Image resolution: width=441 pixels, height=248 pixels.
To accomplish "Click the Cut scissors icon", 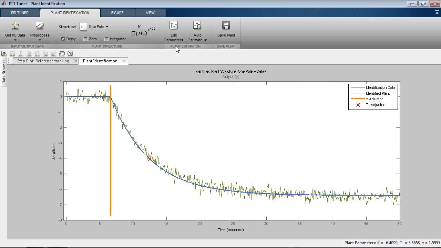I will click(x=21, y=53).
